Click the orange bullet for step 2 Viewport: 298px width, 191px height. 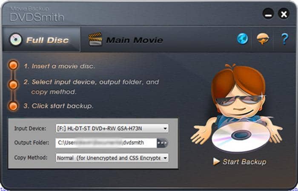pos(14,85)
